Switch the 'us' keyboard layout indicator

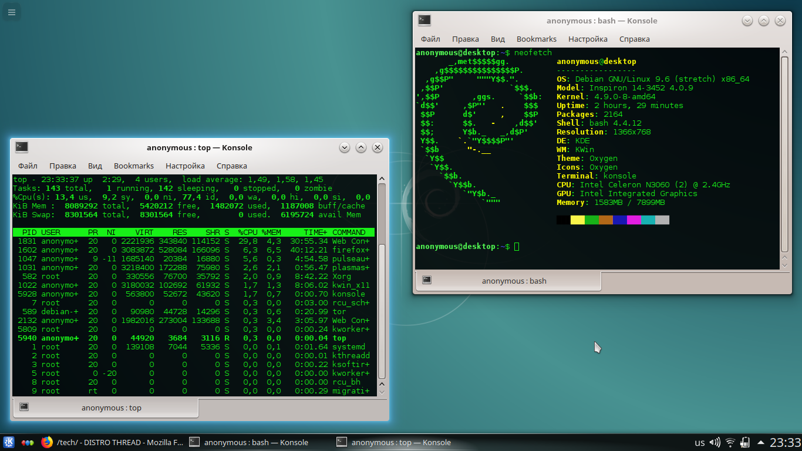pos(699,442)
